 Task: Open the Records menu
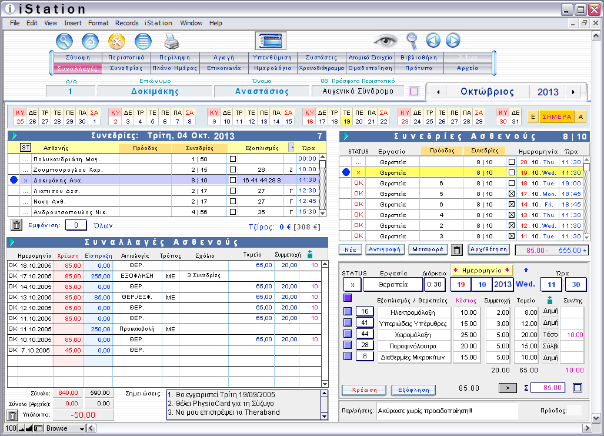pyautogui.click(x=126, y=23)
